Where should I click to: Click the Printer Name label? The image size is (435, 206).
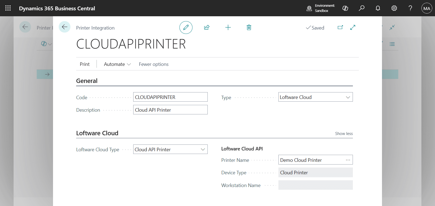[x=235, y=160]
